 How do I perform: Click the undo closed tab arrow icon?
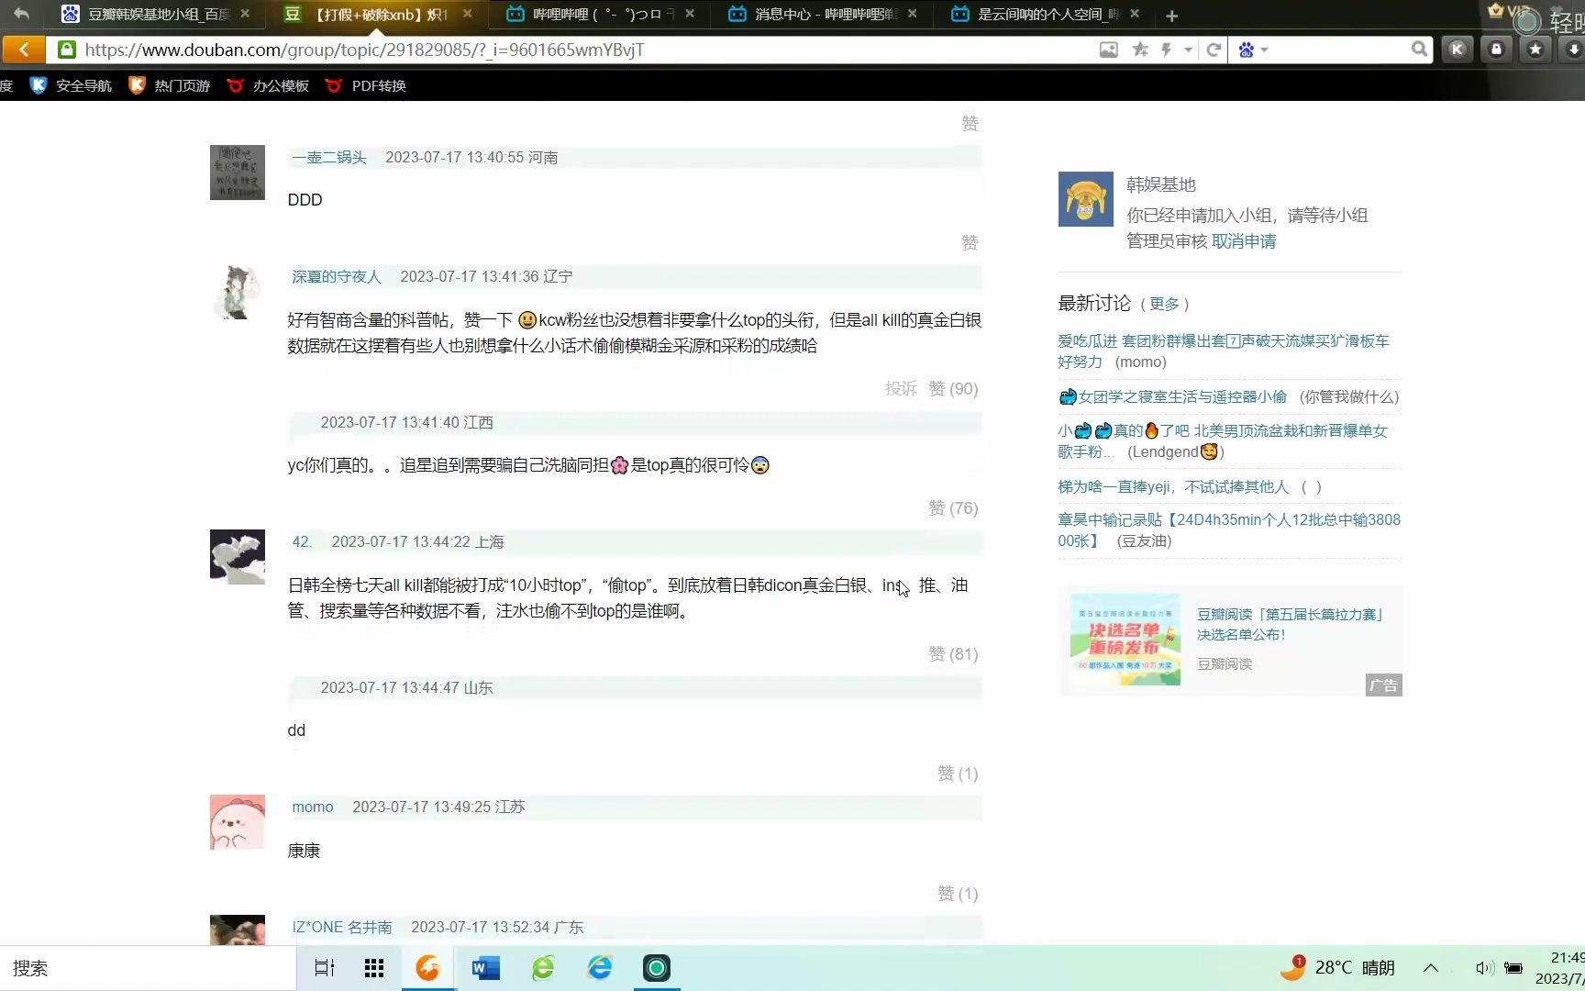coord(21,14)
